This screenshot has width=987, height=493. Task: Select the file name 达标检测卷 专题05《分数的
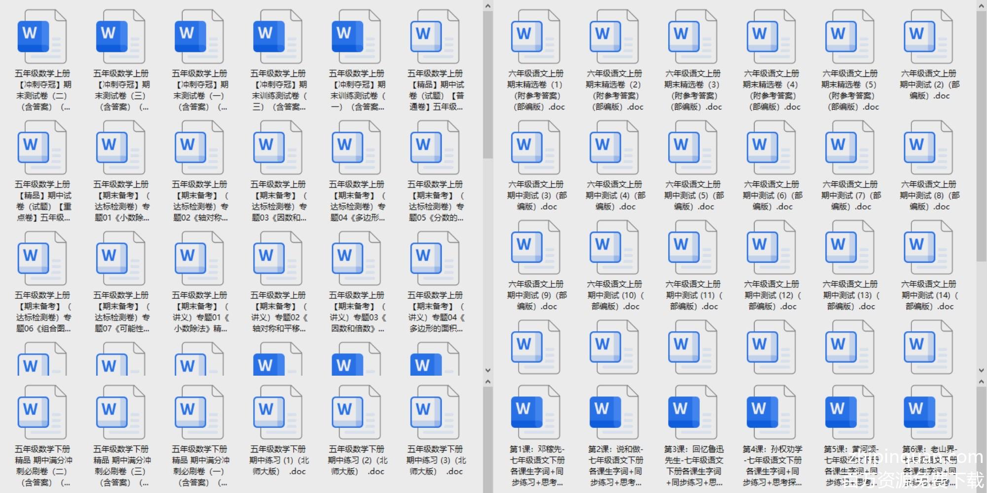[435, 201]
